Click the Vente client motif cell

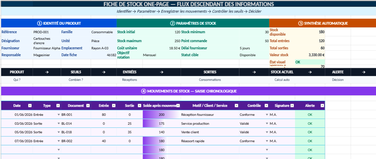coord(210,132)
